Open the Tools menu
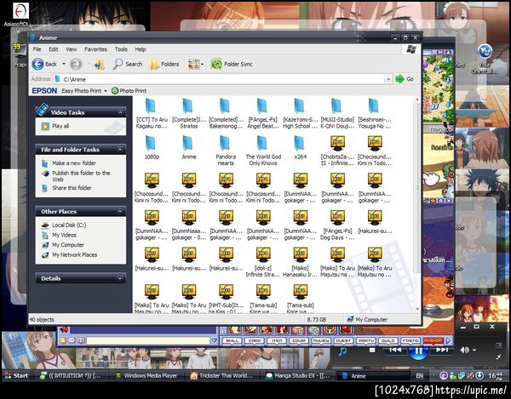 point(121,49)
